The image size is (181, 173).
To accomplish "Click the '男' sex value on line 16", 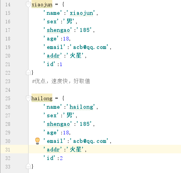I will pyautogui.click(x=69, y=21).
